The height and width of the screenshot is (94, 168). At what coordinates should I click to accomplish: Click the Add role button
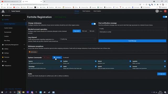pyautogui.click(x=162, y=74)
